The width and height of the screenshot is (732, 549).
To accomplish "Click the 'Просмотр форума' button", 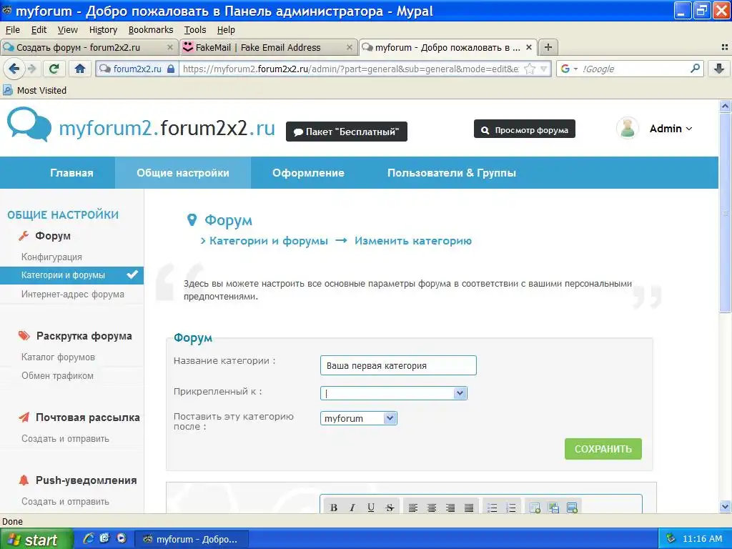I will 524,130.
